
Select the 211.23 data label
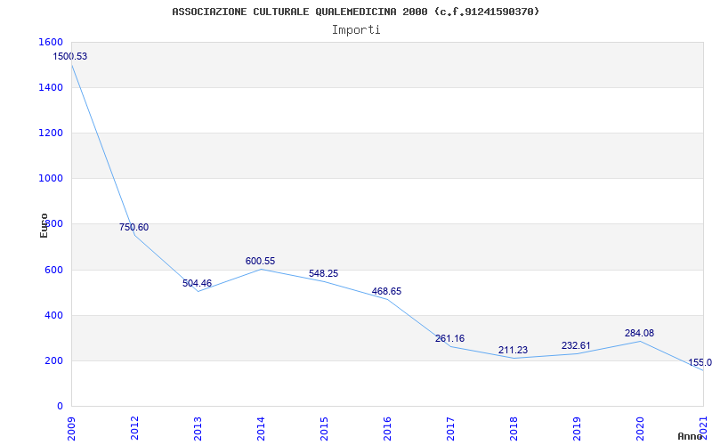[514, 350]
